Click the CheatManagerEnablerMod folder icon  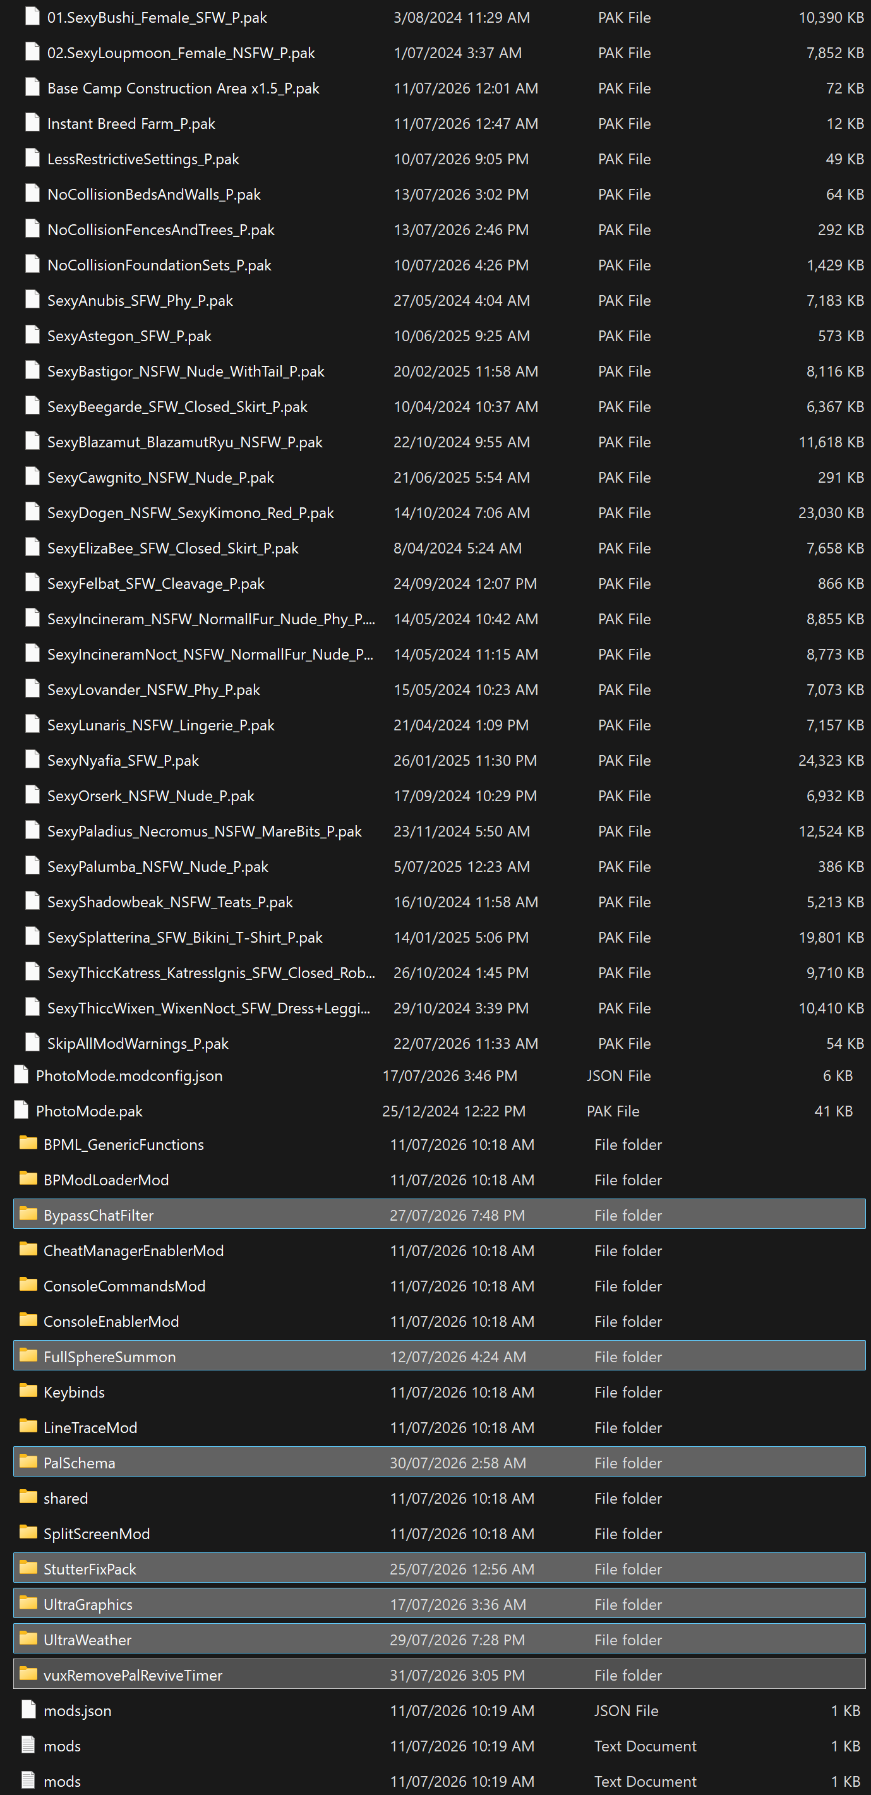(x=28, y=1249)
